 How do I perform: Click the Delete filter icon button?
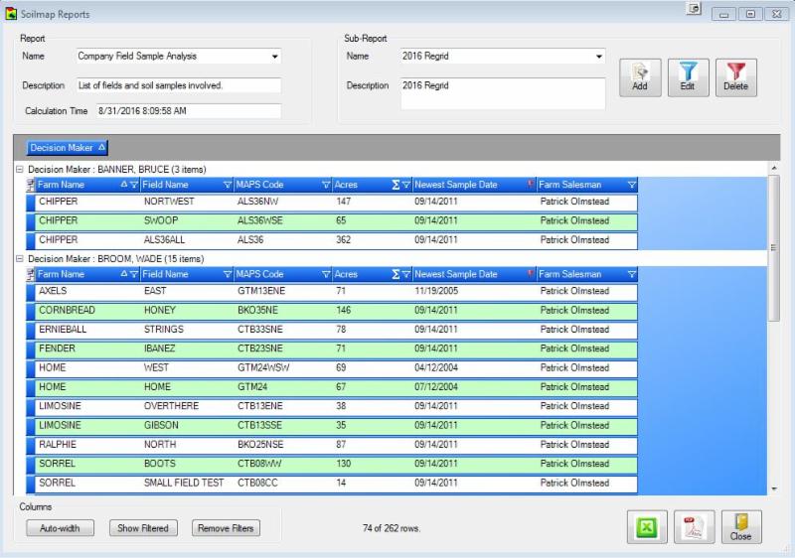point(735,77)
